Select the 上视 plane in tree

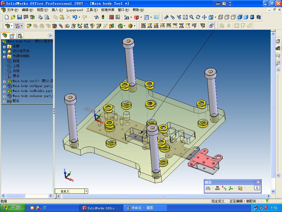(16, 66)
